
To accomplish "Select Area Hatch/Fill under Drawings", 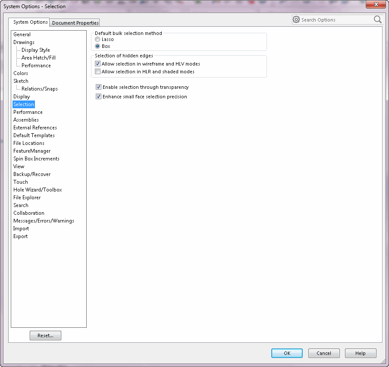I will (x=38, y=58).
